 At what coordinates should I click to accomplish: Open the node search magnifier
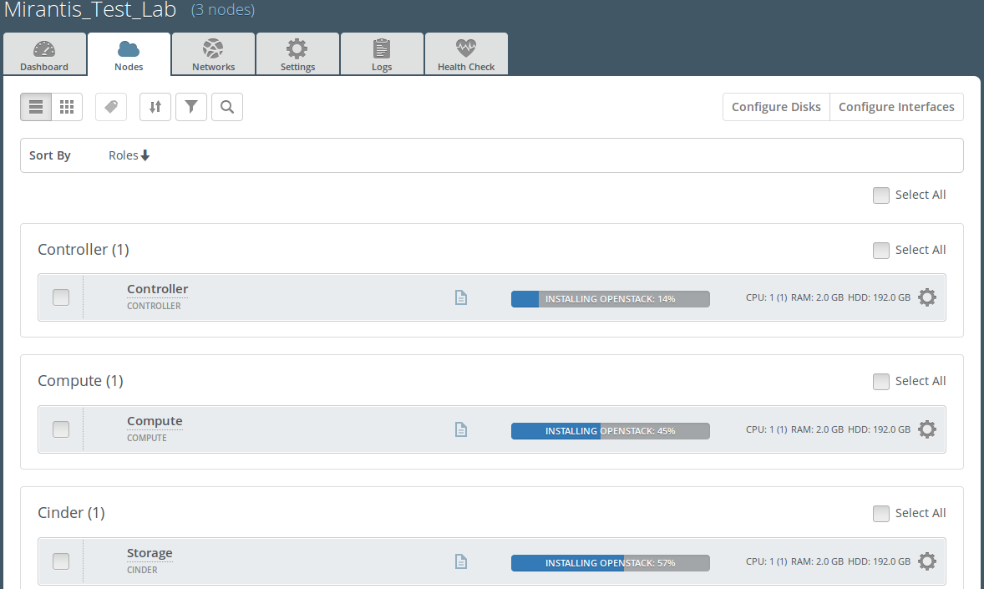[227, 107]
